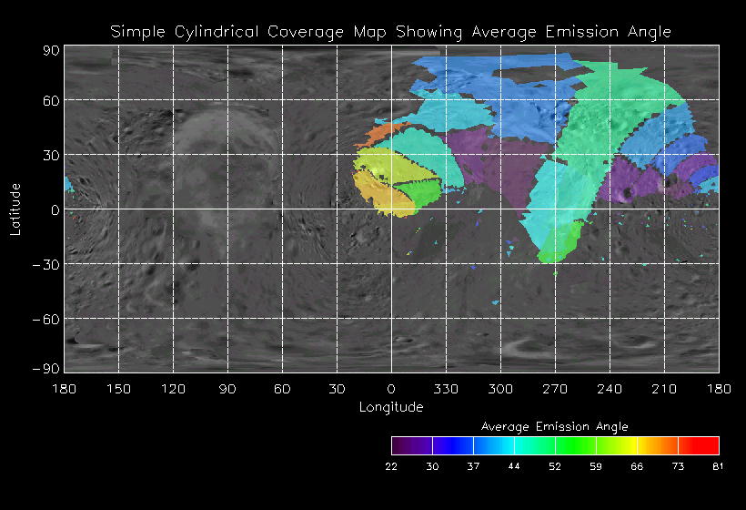Select red color bar segment between 73 and 81
Screen dimensions: 746x510
coord(698,445)
